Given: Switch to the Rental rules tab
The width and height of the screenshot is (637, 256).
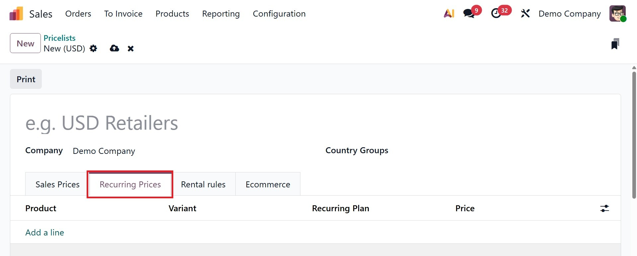Looking at the screenshot, I should (x=203, y=184).
